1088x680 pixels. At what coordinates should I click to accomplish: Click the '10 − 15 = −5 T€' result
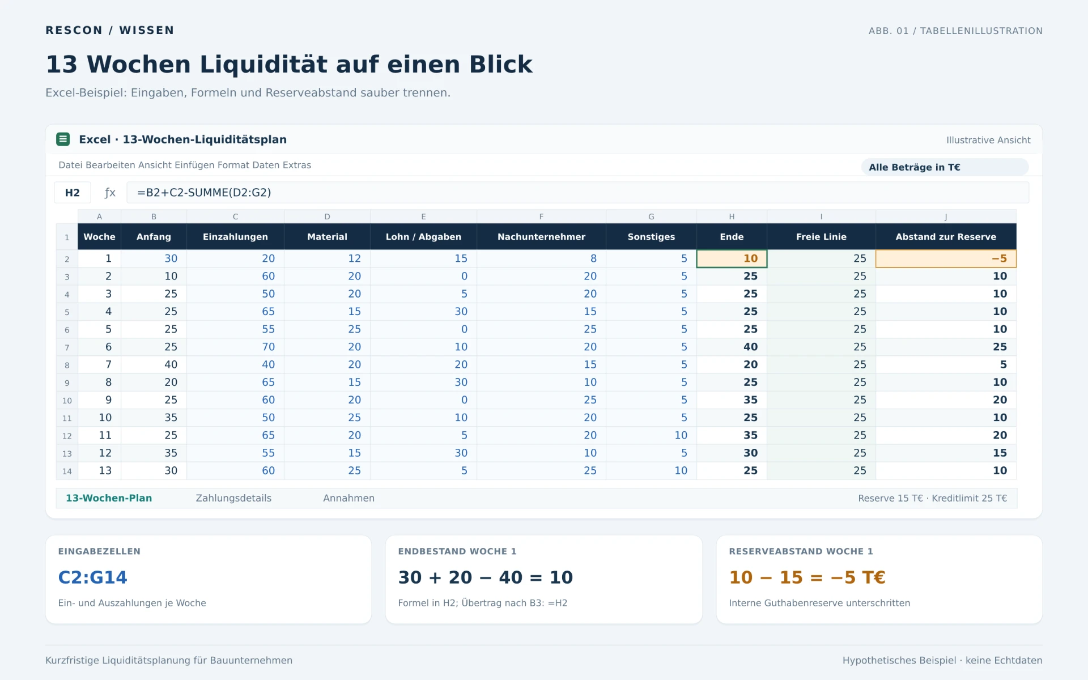pos(807,577)
